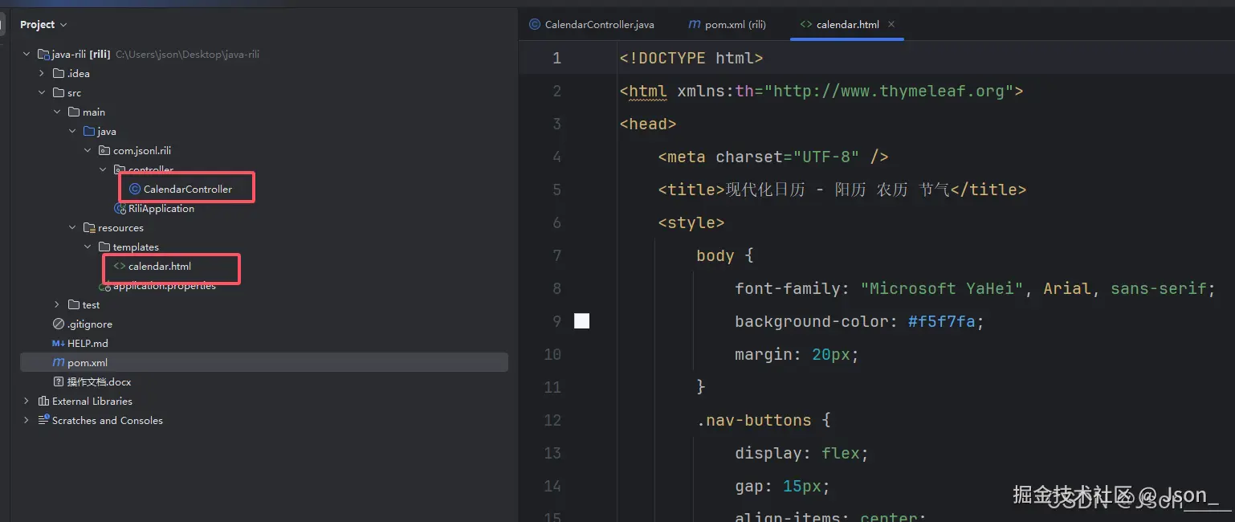
Task: Click the #f5f7fa color swatch in gutter
Action: click(x=582, y=321)
